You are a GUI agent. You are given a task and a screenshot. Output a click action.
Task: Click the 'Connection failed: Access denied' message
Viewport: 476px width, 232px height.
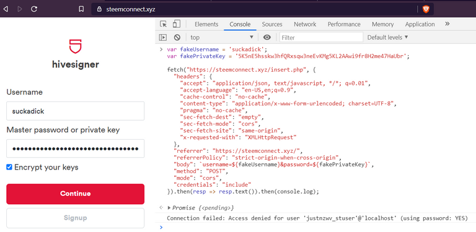pyautogui.click(x=317, y=218)
